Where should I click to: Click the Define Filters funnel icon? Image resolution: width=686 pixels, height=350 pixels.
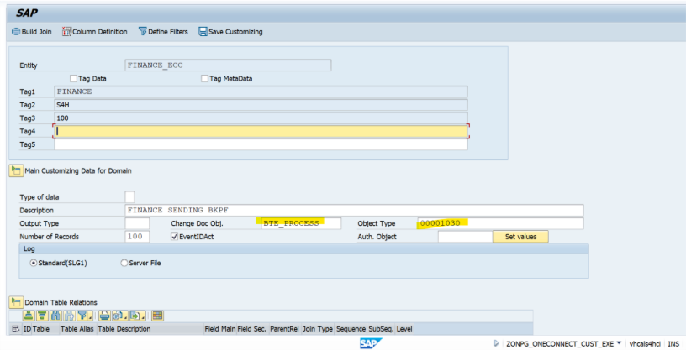click(141, 32)
